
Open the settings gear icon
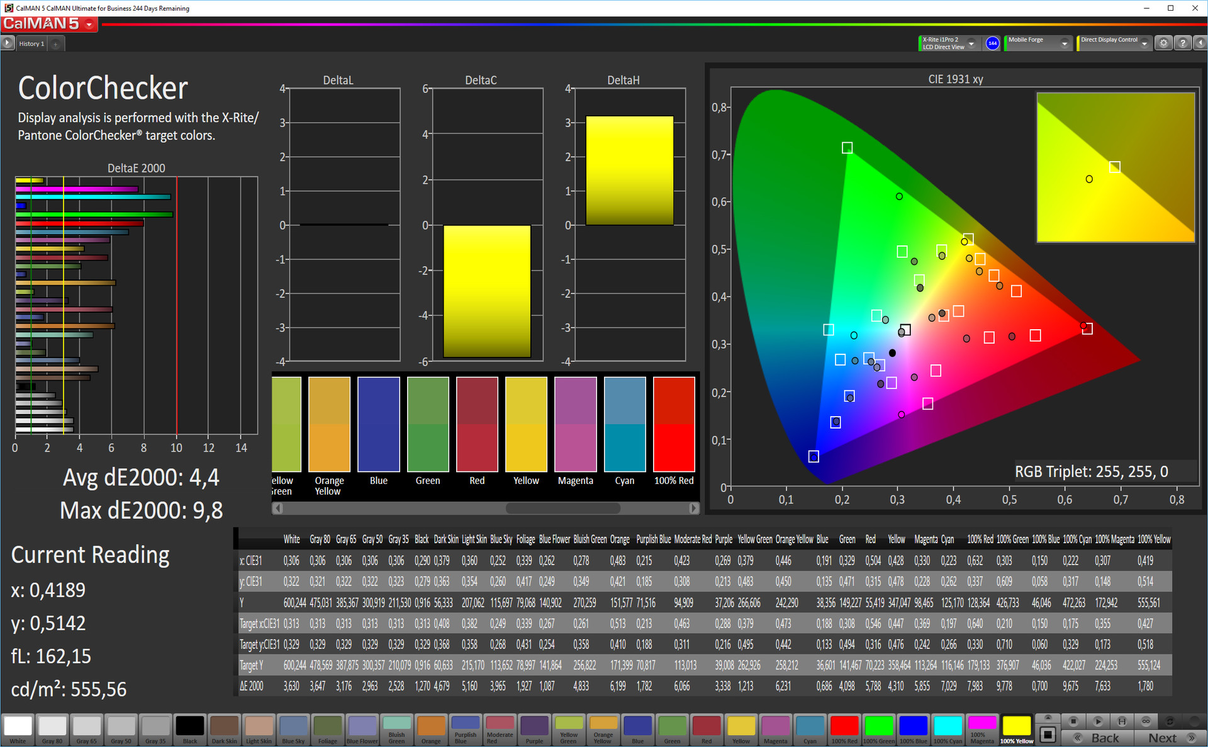(x=1163, y=43)
